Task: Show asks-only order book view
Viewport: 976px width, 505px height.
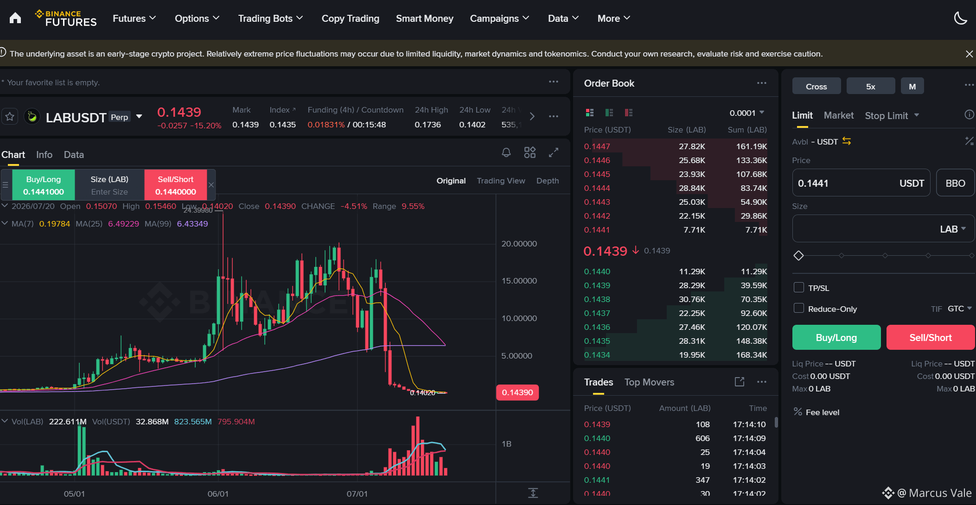Action: point(629,113)
